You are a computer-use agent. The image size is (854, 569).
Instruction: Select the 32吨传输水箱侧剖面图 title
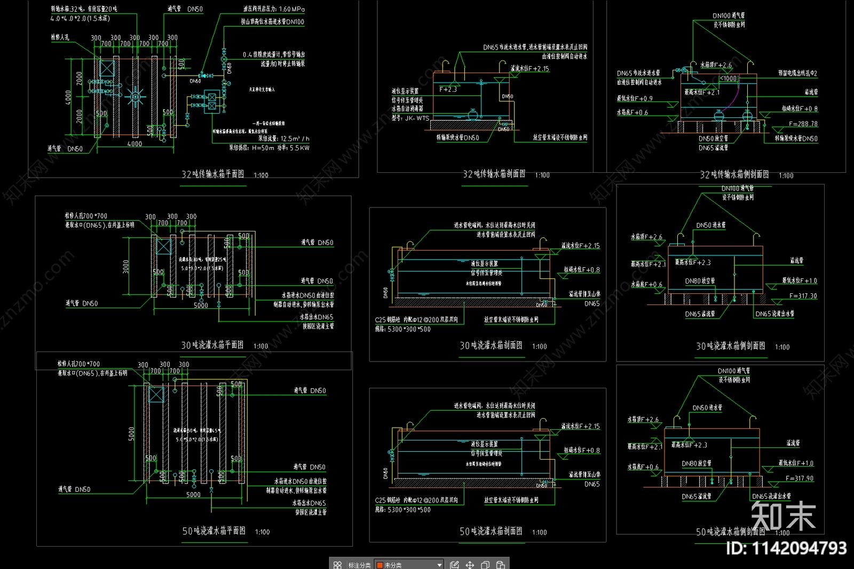pyautogui.click(x=734, y=174)
